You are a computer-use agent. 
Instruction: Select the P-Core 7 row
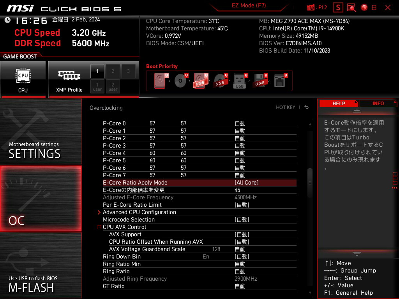coord(199,175)
